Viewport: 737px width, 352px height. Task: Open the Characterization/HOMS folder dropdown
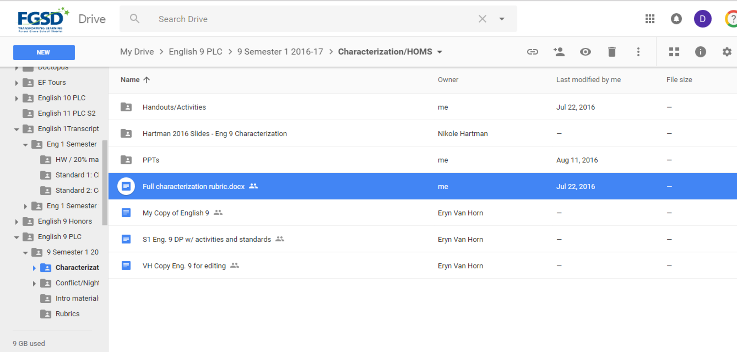click(x=440, y=52)
